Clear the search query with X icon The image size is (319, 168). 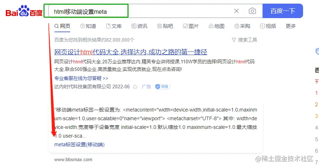coord(236,11)
